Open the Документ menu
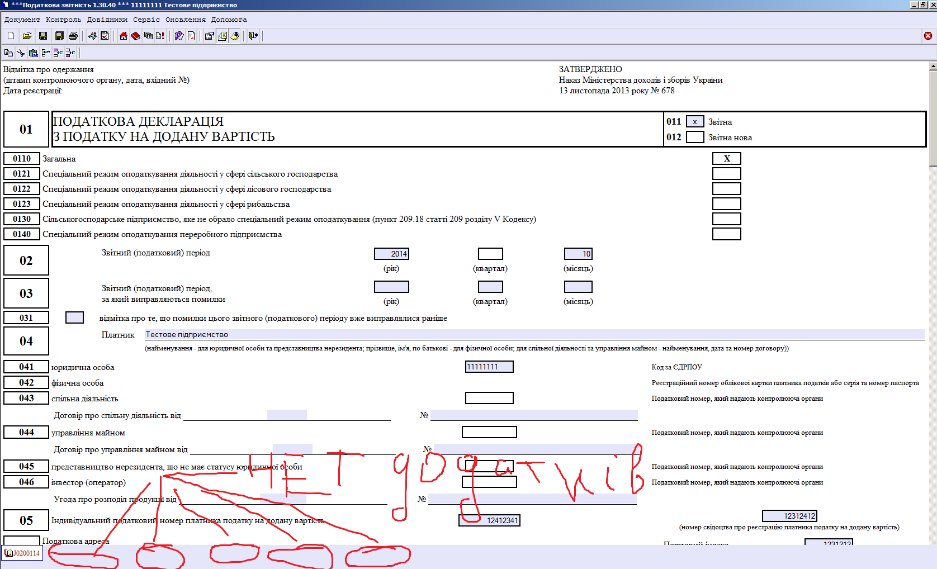Viewport: 937px width, 569px height. point(22,20)
